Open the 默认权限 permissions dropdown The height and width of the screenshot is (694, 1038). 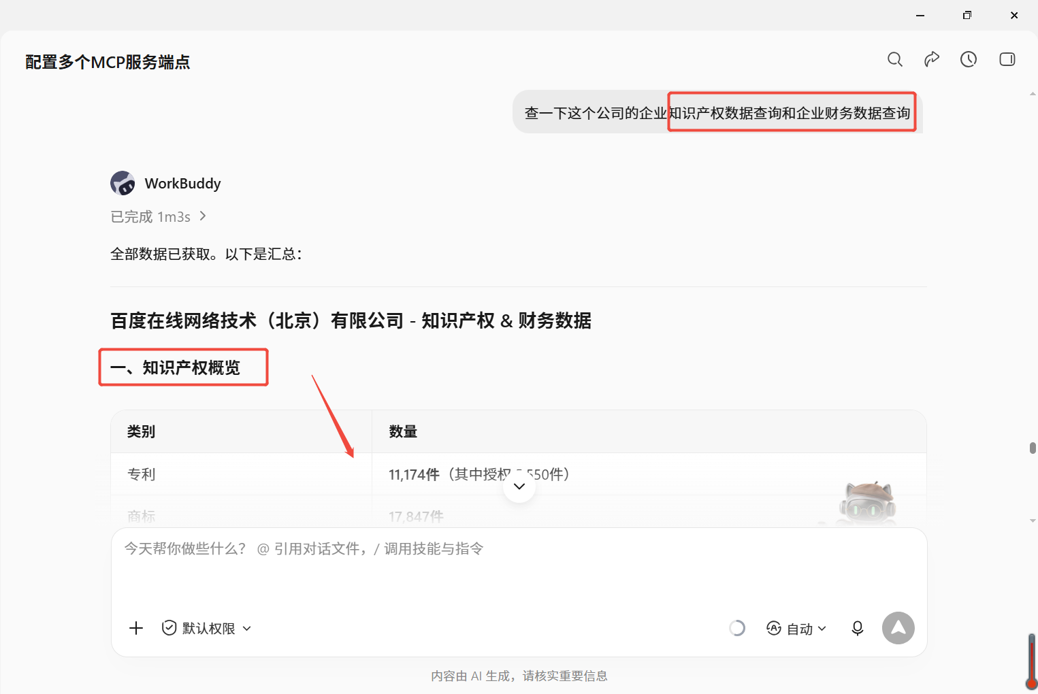click(207, 628)
